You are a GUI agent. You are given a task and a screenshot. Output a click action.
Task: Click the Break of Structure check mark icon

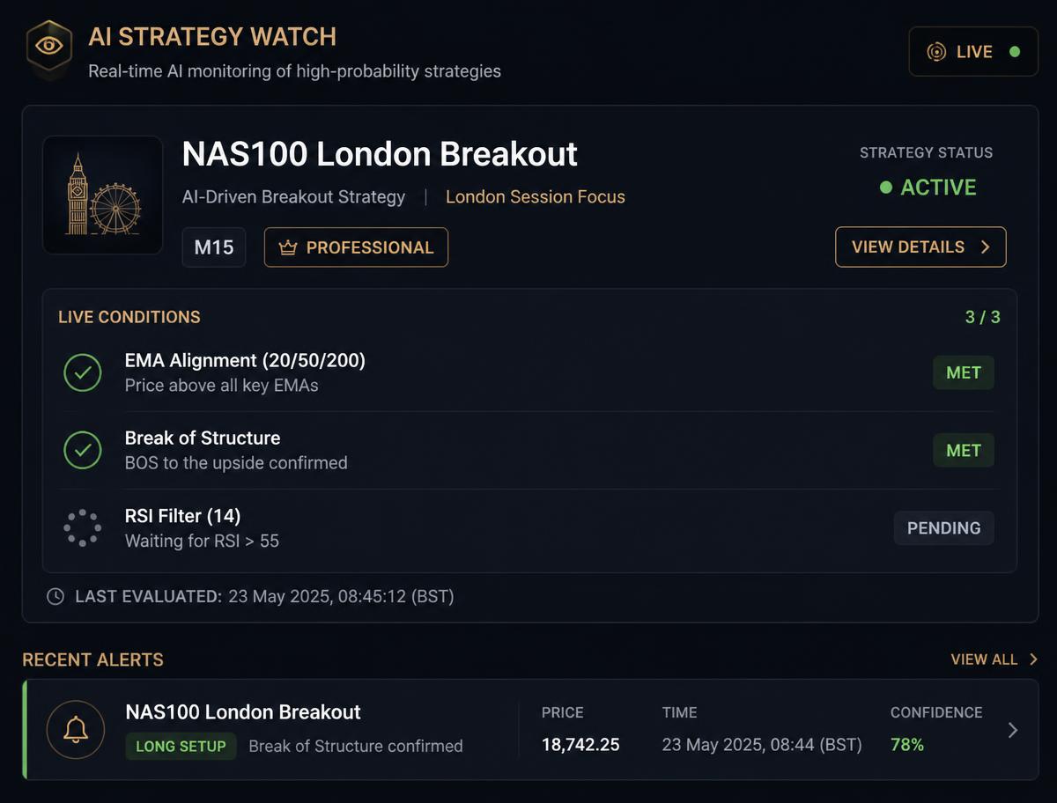[x=83, y=450]
